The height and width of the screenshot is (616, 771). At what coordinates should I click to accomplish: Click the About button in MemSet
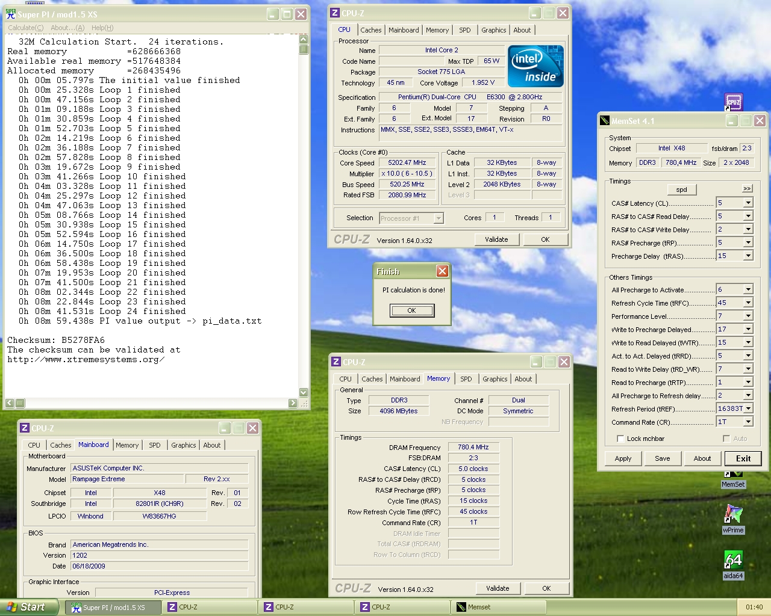pos(702,458)
